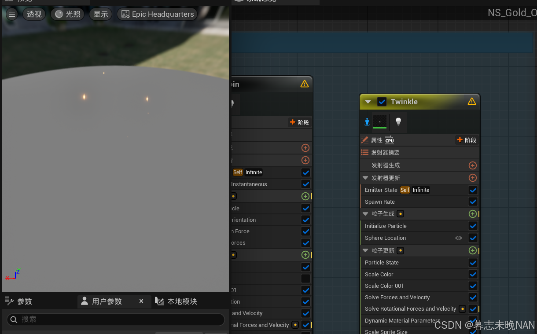Screen dimensions: 537x334
Task: Click the left emitter lower green plus icon
Action: point(305,255)
